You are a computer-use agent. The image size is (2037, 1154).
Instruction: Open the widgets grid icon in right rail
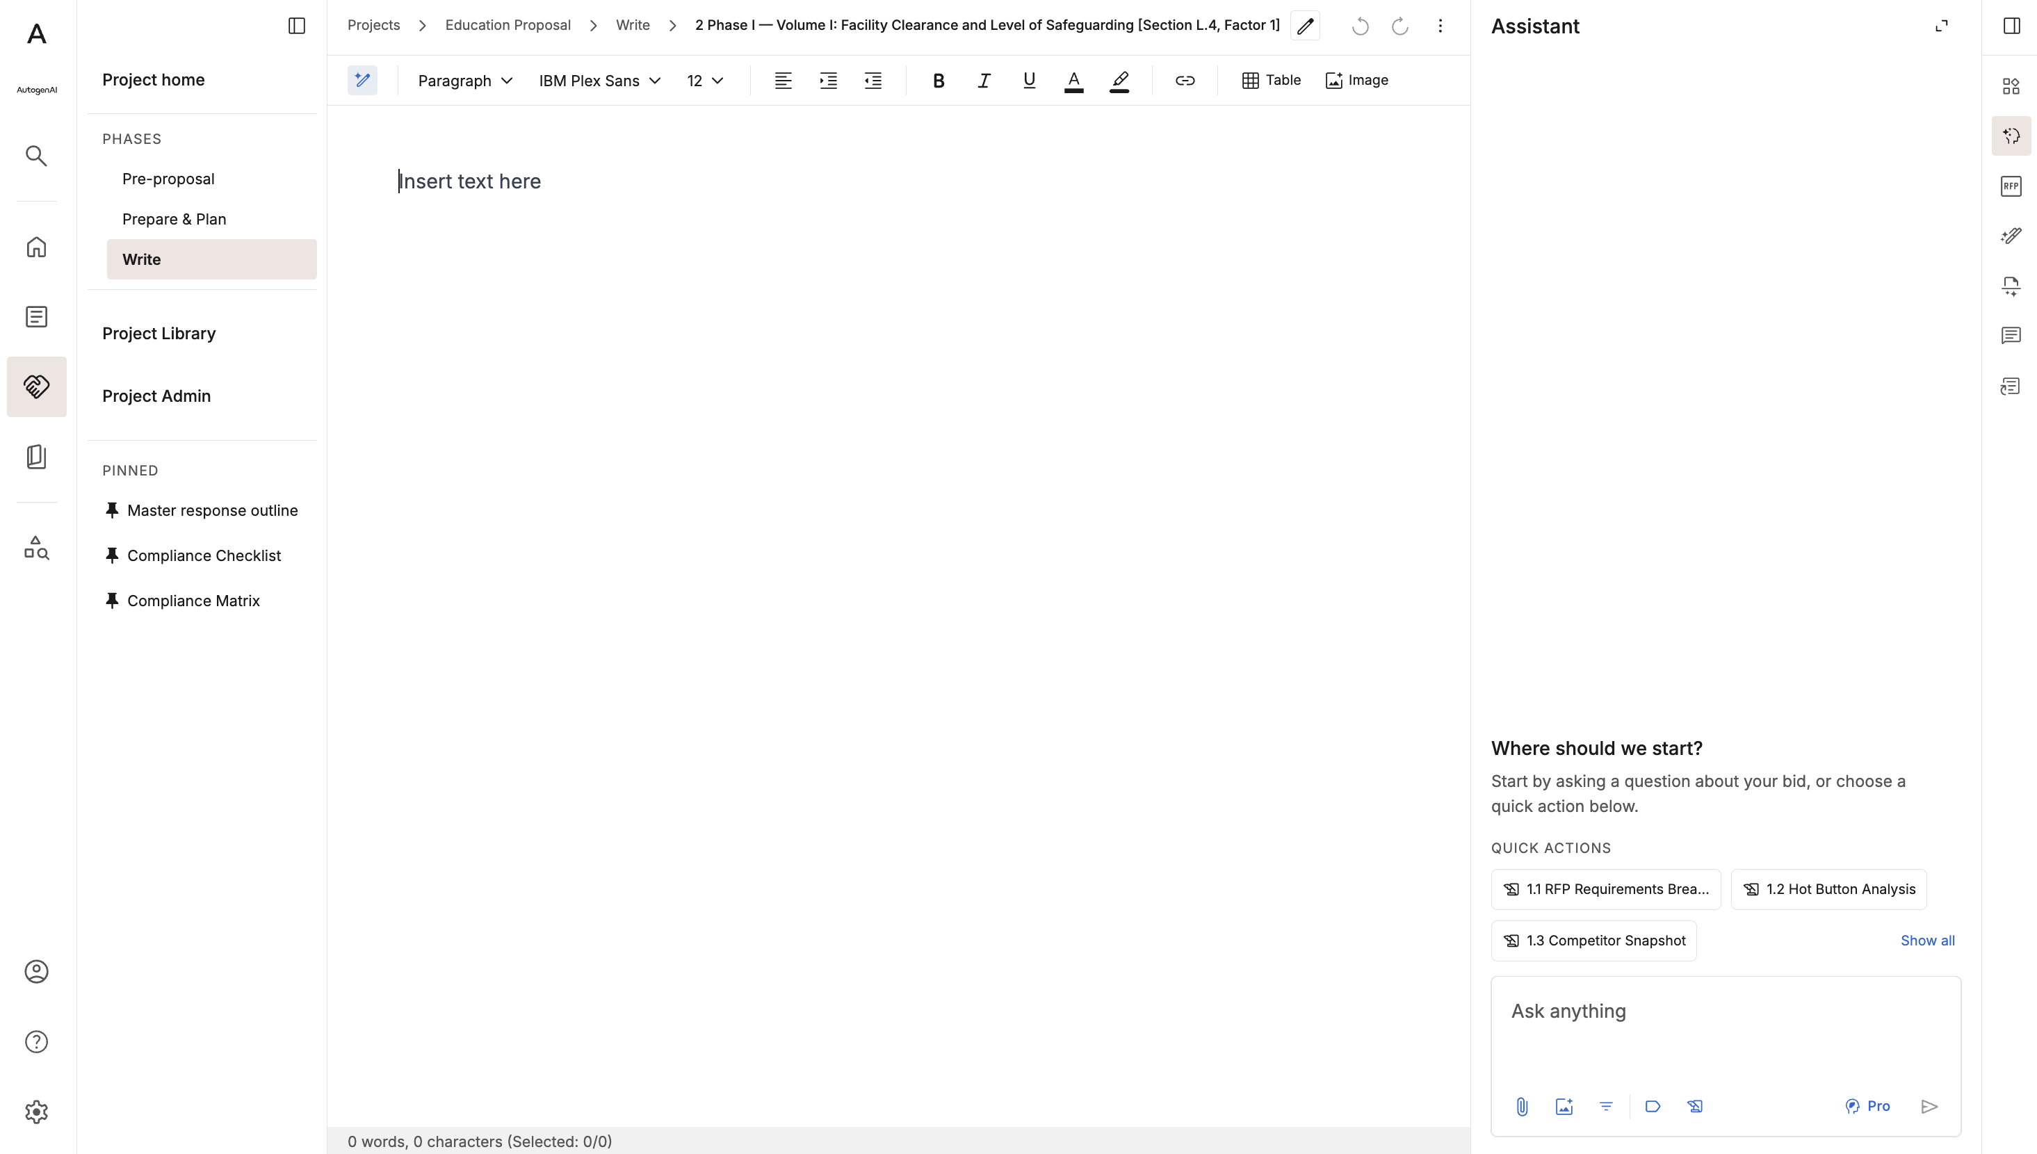click(x=2011, y=86)
